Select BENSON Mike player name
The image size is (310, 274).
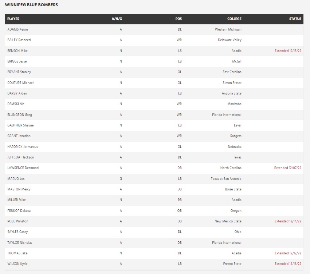(x=17, y=51)
